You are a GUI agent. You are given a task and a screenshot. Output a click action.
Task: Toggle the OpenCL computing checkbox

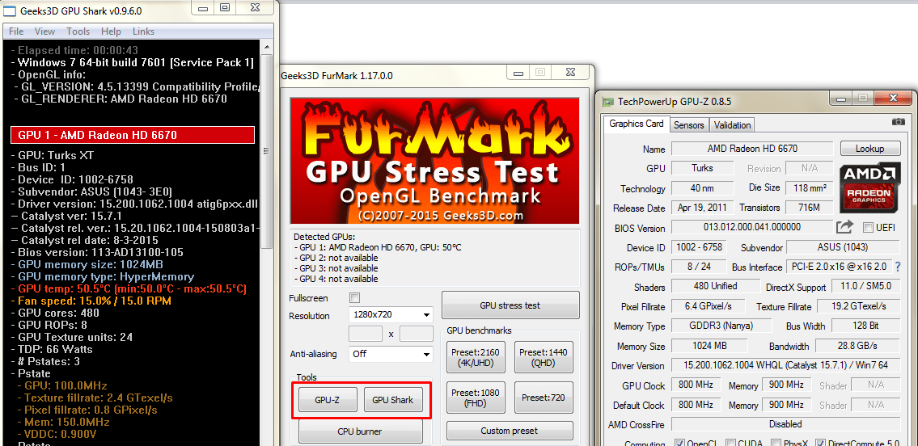point(680,443)
